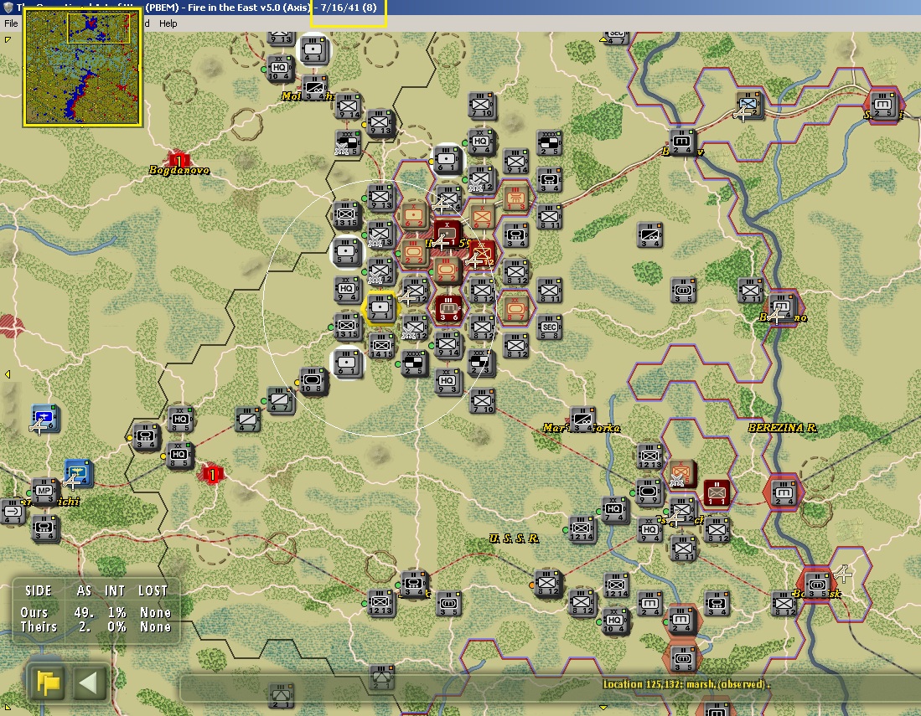Select the HQ 9-3 headquarters unit
The image size is (921, 716).
click(x=448, y=382)
